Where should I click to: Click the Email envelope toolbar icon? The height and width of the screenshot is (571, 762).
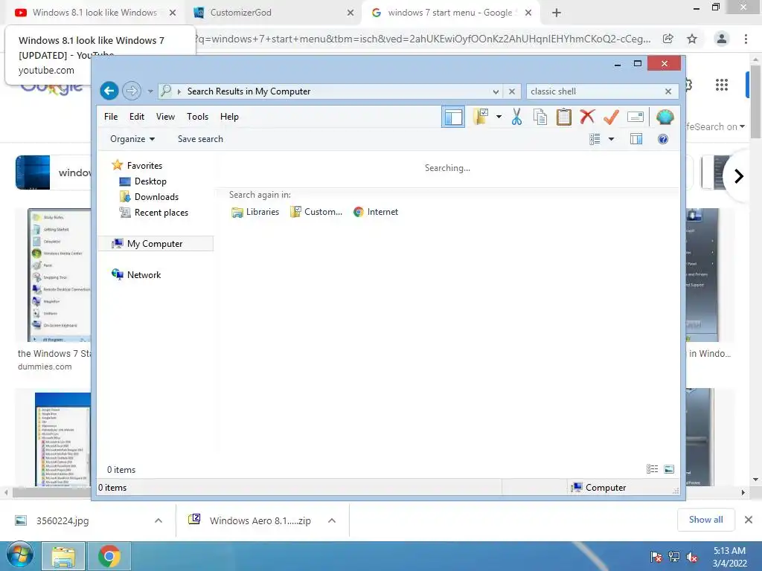pyautogui.click(x=635, y=117)
